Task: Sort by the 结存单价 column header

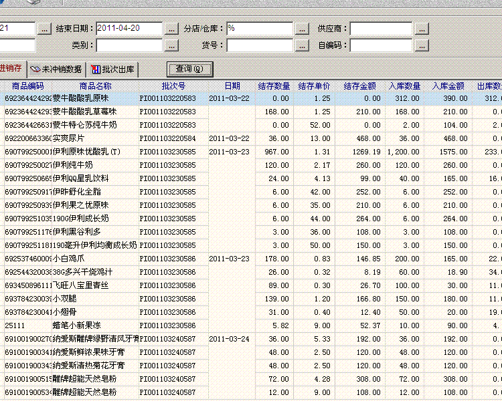Action: 314,86
